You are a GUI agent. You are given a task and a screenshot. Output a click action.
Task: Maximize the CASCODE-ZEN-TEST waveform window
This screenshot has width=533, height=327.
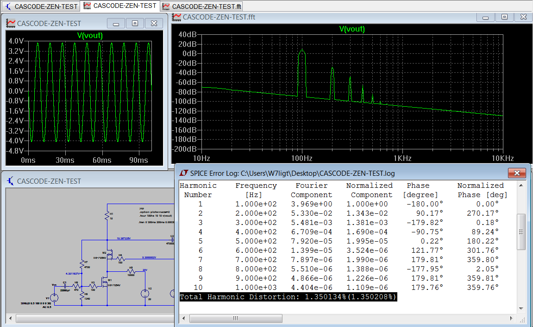[x=135, y=24]
